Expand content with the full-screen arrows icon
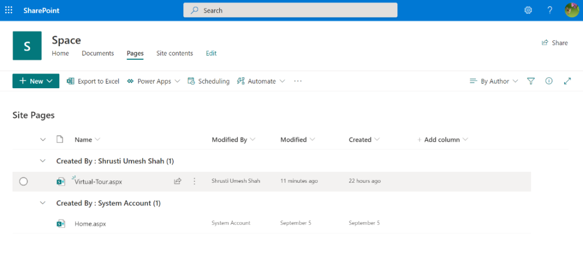 point(568,81)
